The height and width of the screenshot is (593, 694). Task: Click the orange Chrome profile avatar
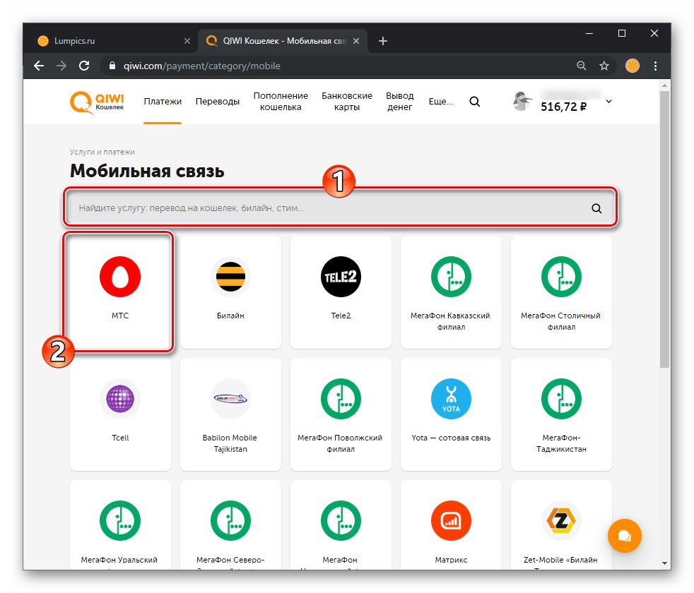click(x=632, y=66)
